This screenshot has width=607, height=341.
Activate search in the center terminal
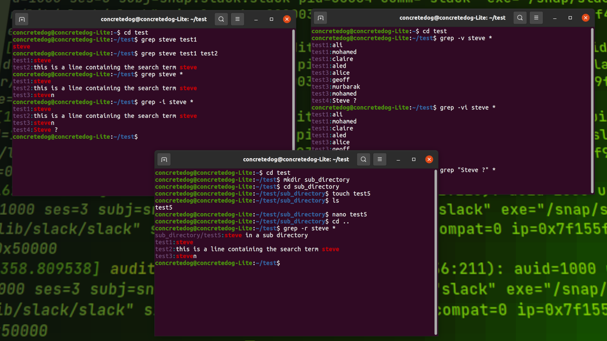pos(363,159)
